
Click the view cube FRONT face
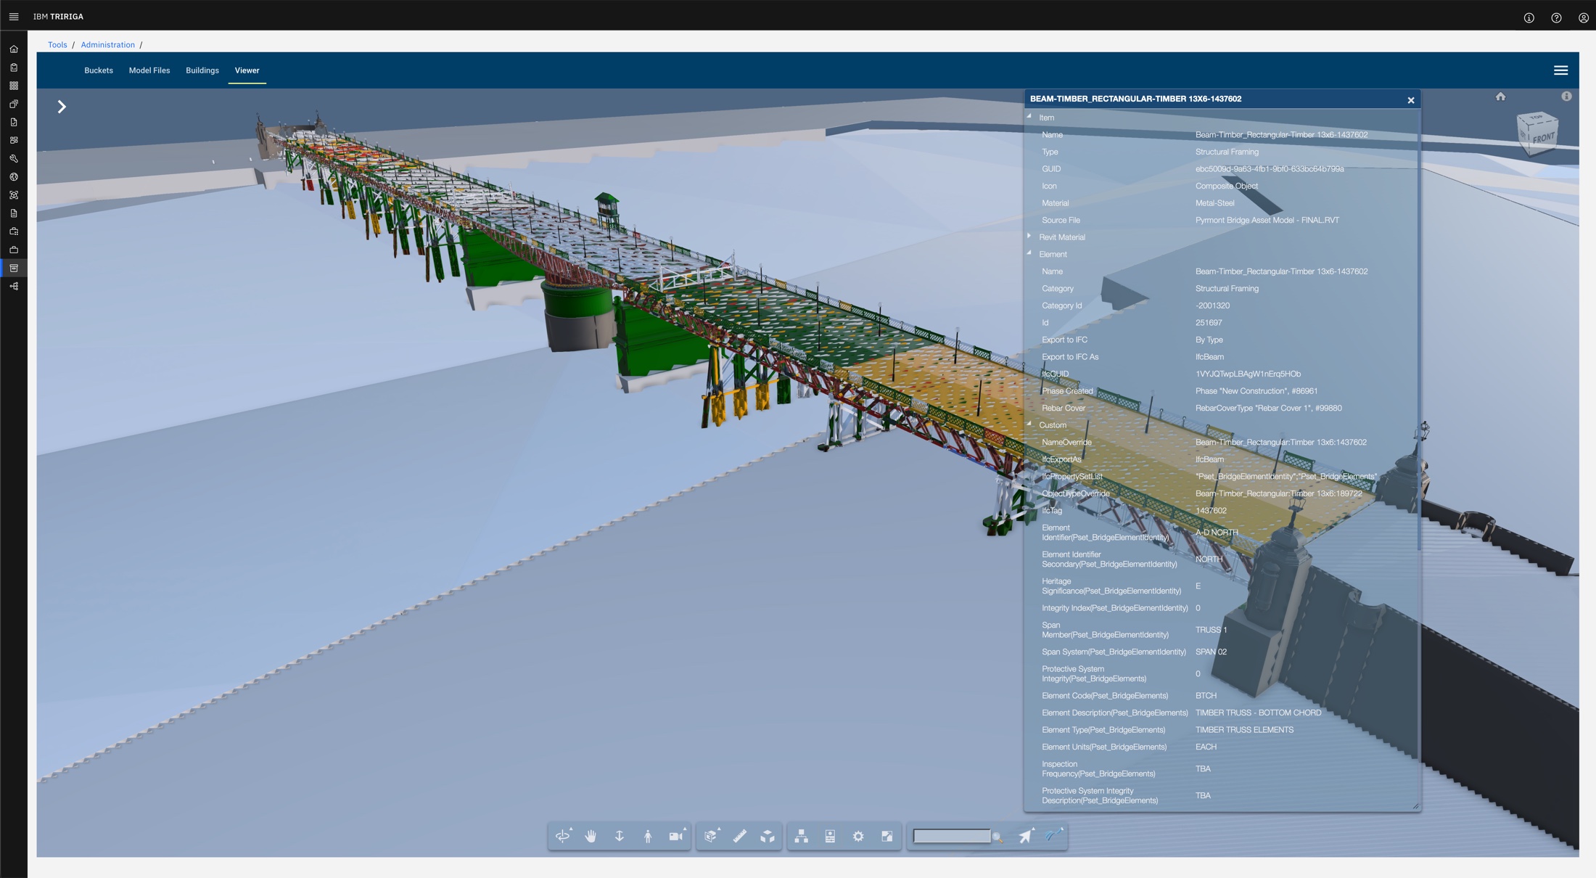(x=1543, y=138)
